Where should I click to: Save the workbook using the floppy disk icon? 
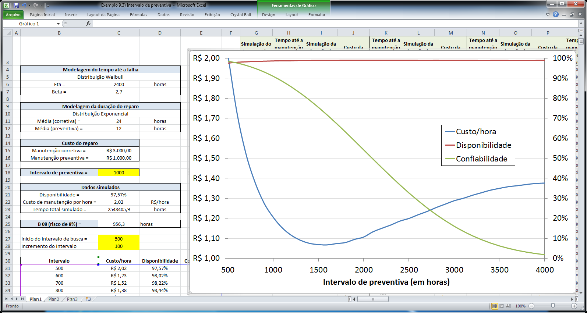16,5
